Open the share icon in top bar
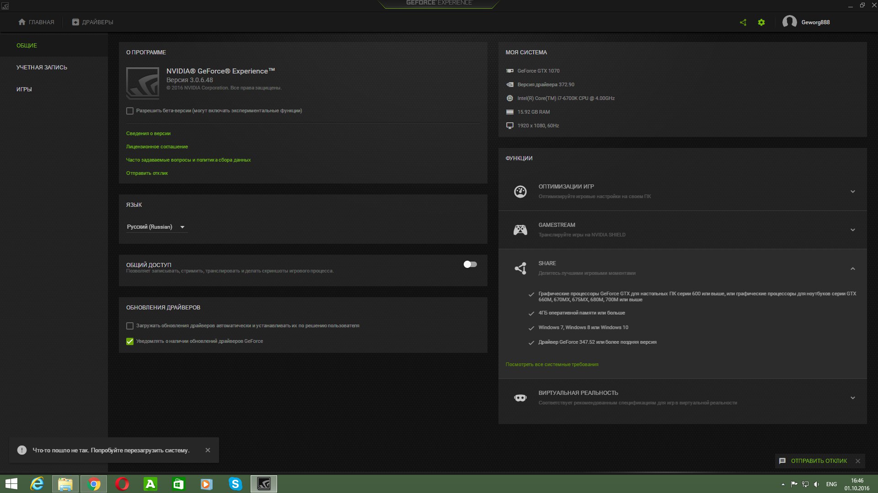 (x=743, y=22)
